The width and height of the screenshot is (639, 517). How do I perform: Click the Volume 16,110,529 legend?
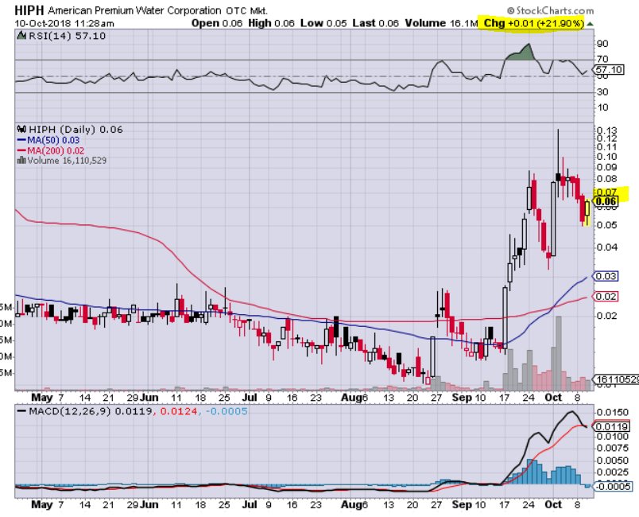(67, 161)
